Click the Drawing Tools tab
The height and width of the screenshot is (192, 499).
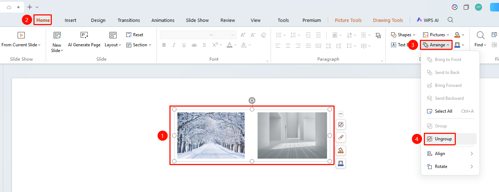pyautogui.click(x=388, y=20)
